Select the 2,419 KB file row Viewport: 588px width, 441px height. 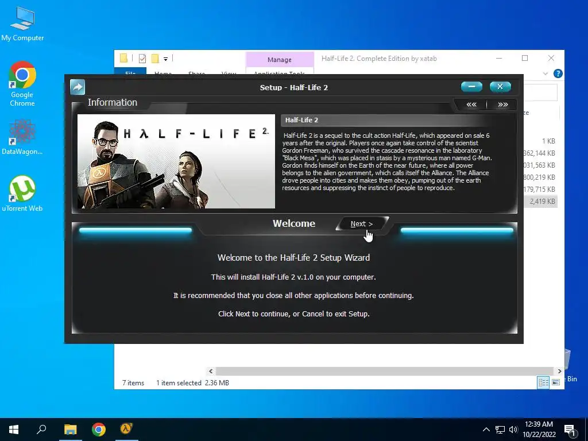coord(540,202)
